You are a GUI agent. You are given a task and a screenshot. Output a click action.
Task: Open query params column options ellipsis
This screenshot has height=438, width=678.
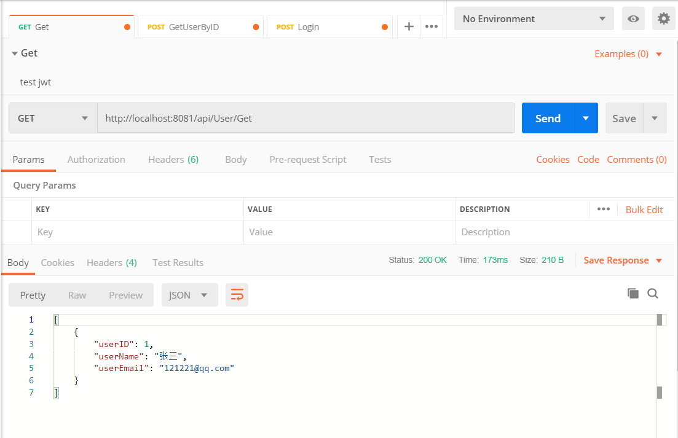coord(603,209)
